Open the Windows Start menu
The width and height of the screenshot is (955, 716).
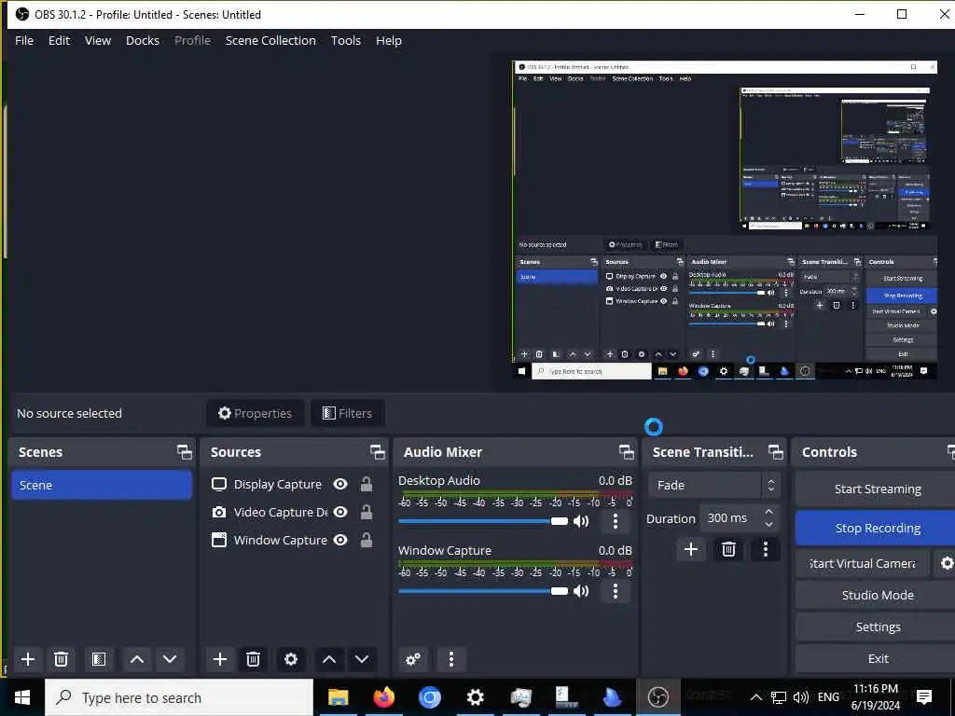(x=22, y=697)
